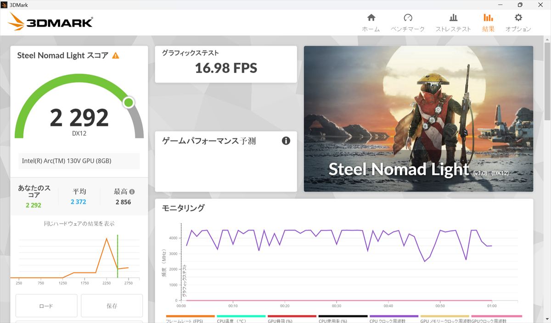Click the best score value 2 856
Viewport: 551px width, 323px height.
124,202
